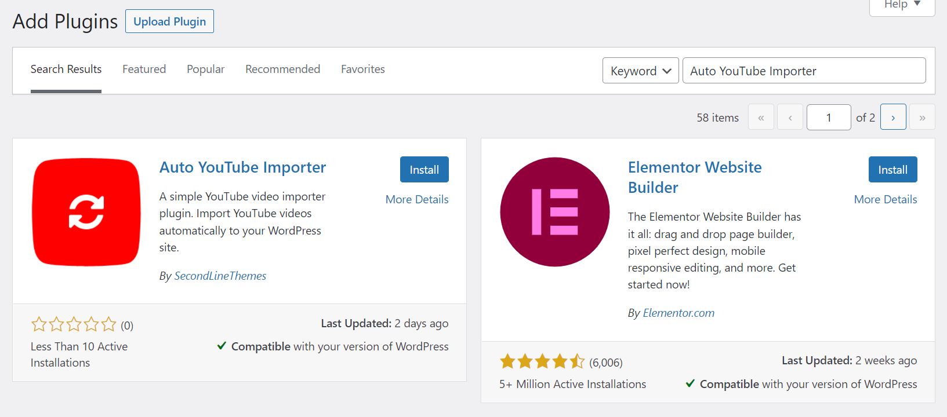Click the first page double-arrow button

point(761,118)
